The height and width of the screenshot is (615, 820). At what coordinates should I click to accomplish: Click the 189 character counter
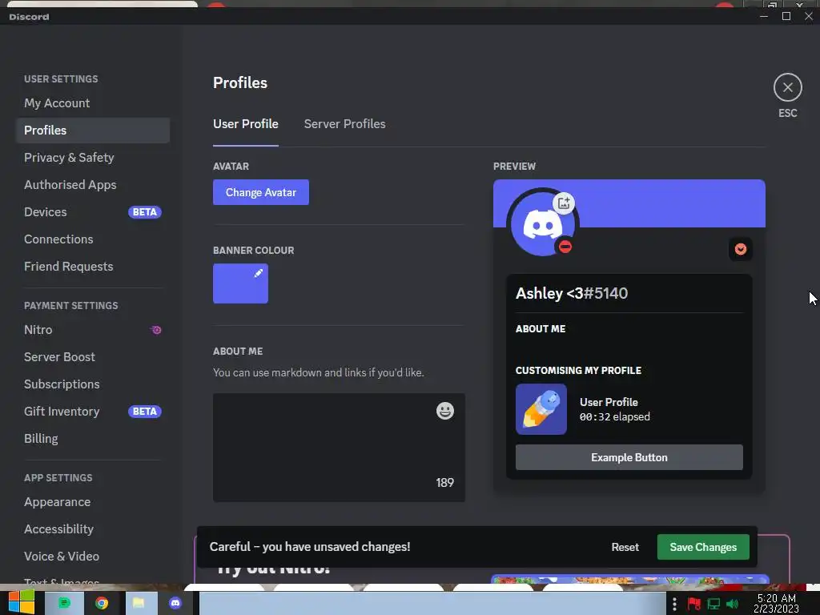pos(445,482)
